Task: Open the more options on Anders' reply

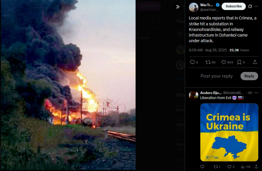Action: (256, 93)
